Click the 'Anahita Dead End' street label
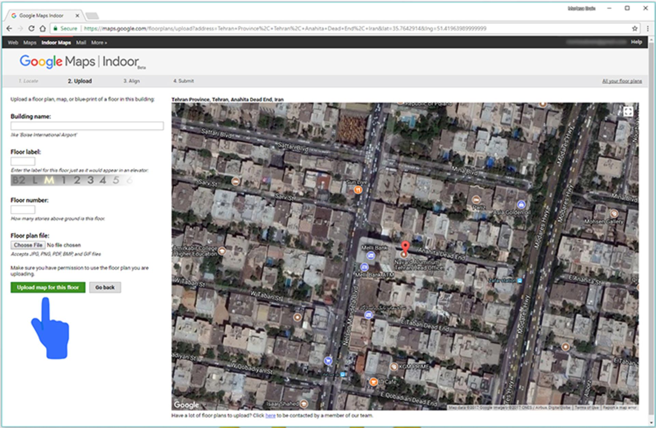Viewport: 656px width, 428px height. pyautogui.click(x=442, y=254)
